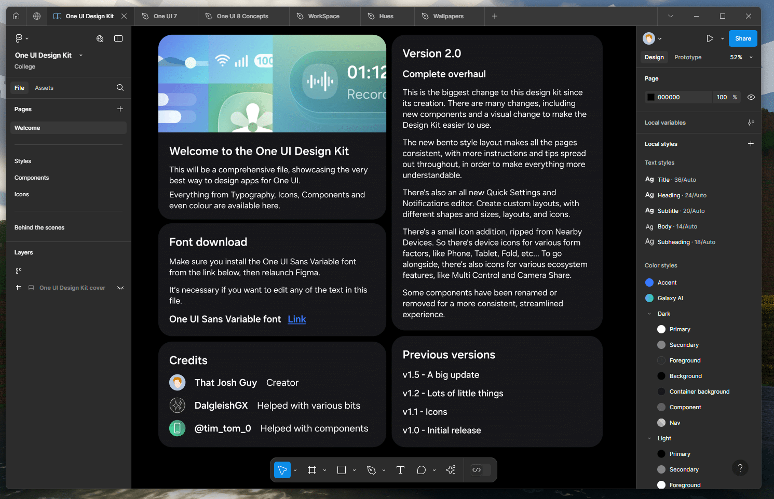
Task: Choose the Rectangle shape tool
Action: tap(342, 470)
